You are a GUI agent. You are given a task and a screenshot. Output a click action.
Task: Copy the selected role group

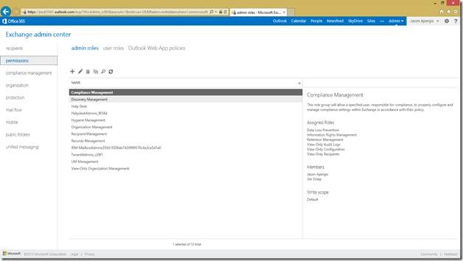pyautogui.click(x=95, y=72)
